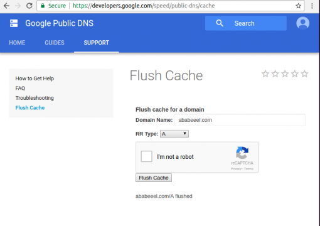Reload the page
This screenshot has height=226, width=320.
click(29, 6)
